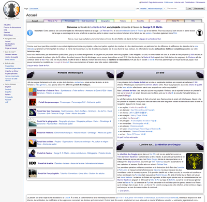Screen dimensions: 207x202
Task: Click La Garde de Nuit site logo
Action: (x=11, y=10)
